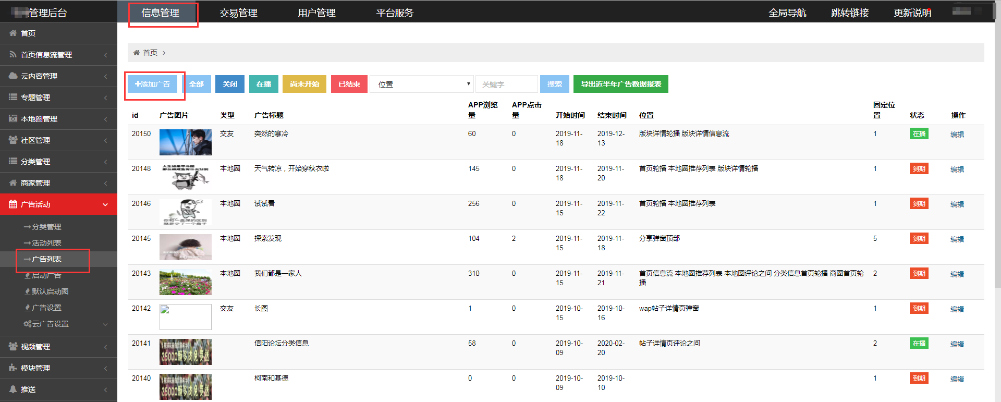Screen dimensions: 1001x402
Task: Edit ad 20145 探索发现
Action: pos(957,239)
